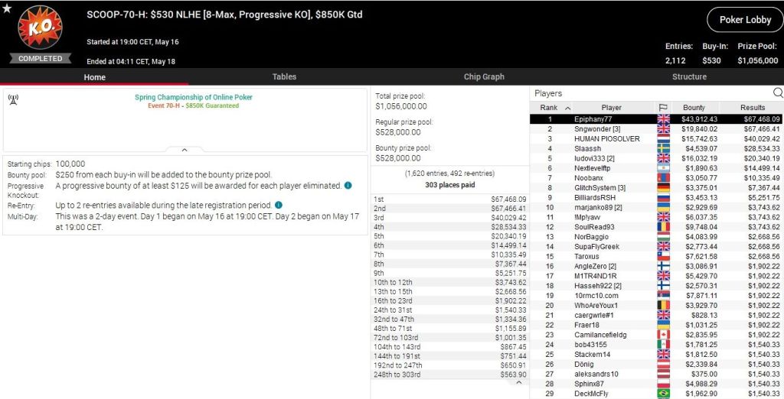The image size is (784, 399).
Task: Click the Brazil flag next to DeckMcFly
Action: tap(663, 394)
